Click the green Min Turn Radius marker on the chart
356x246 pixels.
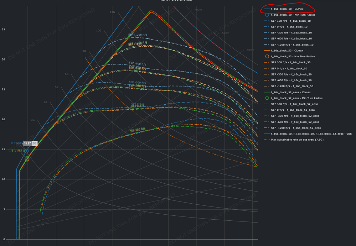tap(27, 159)
